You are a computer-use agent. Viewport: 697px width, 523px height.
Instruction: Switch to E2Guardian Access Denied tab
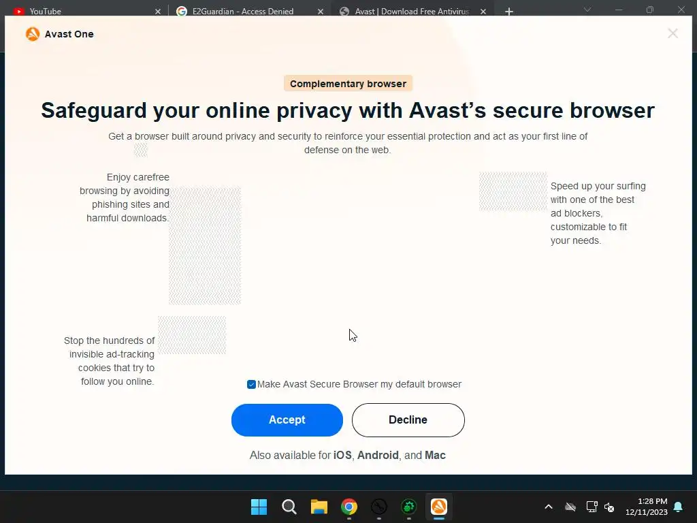click(242, 11)
